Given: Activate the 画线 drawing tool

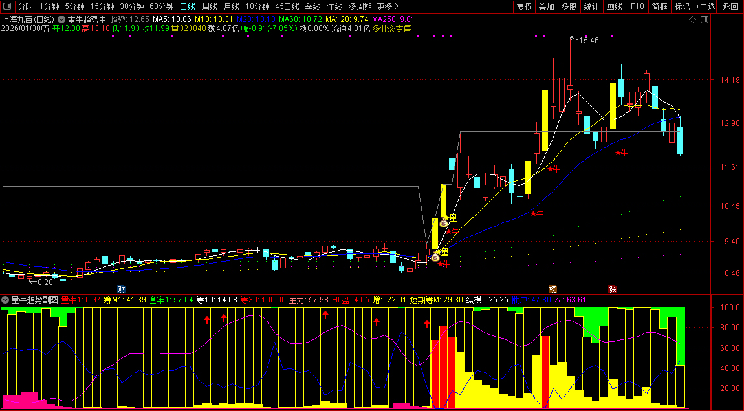Looking at the screenshot, I should (614, 6).
